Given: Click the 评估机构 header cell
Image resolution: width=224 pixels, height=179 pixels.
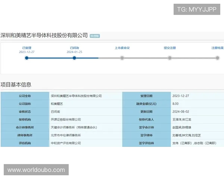Looking at the screenshot, I should point(25,143).
